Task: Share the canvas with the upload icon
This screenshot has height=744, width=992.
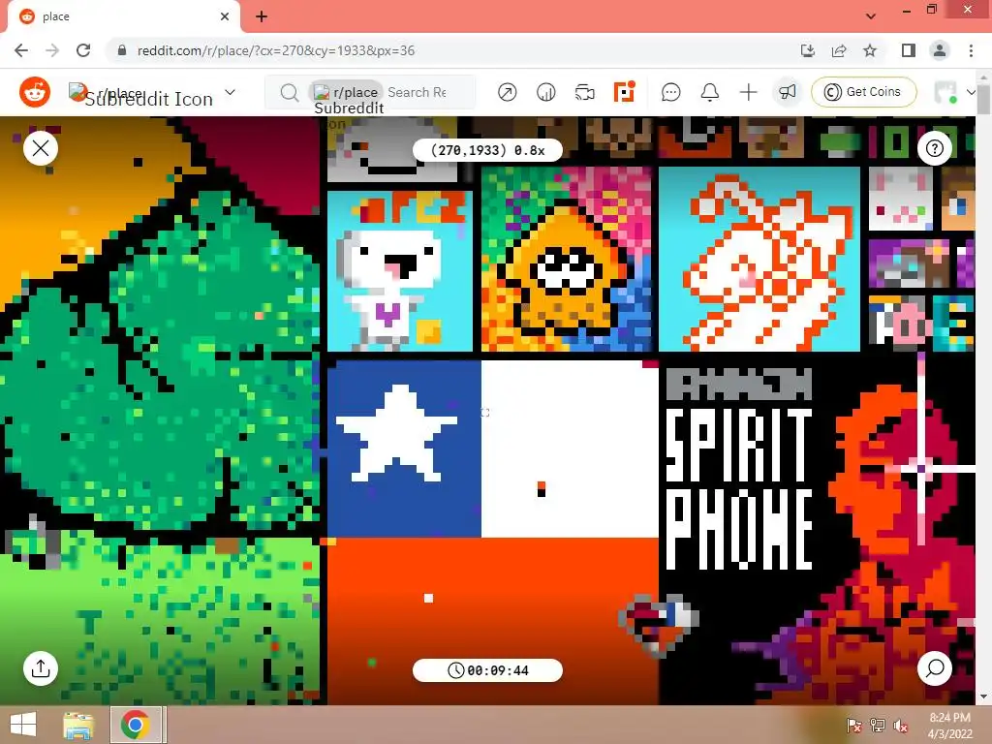Action: coord(41,668)
